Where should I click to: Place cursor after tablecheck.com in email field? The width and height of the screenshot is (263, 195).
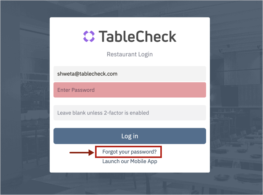point(118,74)
